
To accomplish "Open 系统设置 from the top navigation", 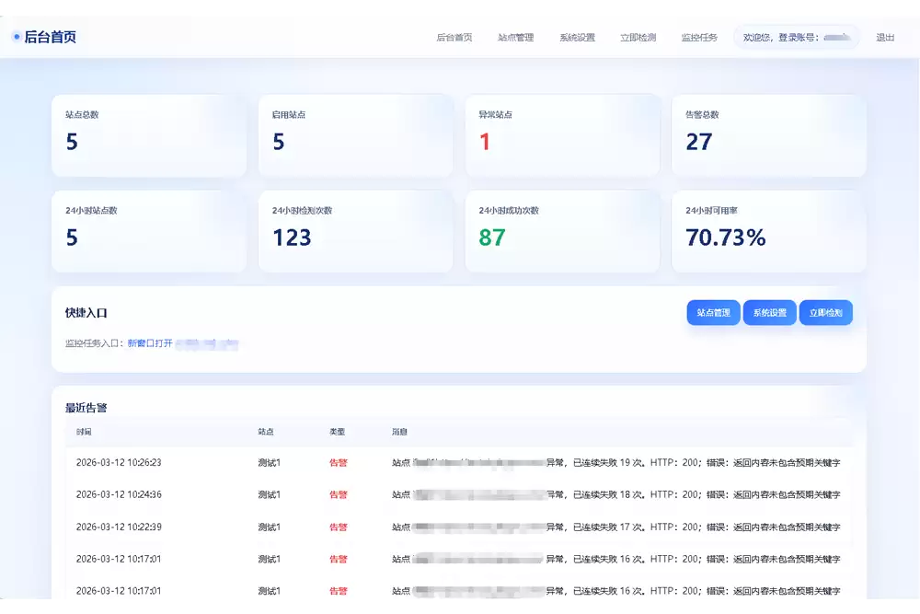I will [x=577, y=38].
